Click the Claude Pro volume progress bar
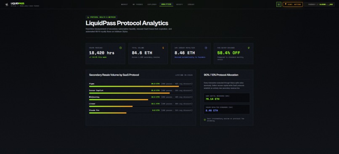 140,113
